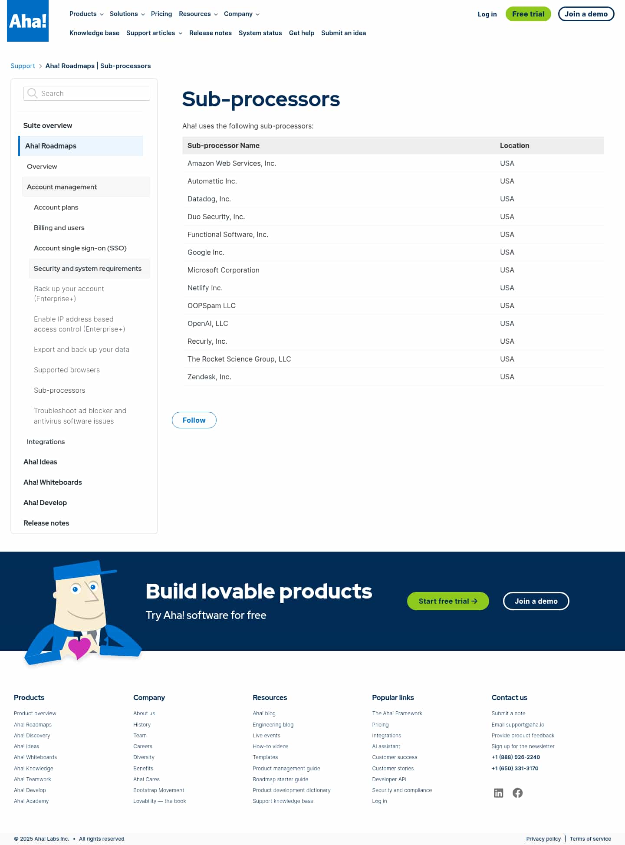Open the Pricing menu item
This screenshot has height=845, width=625.
click(x=161, y=14)
